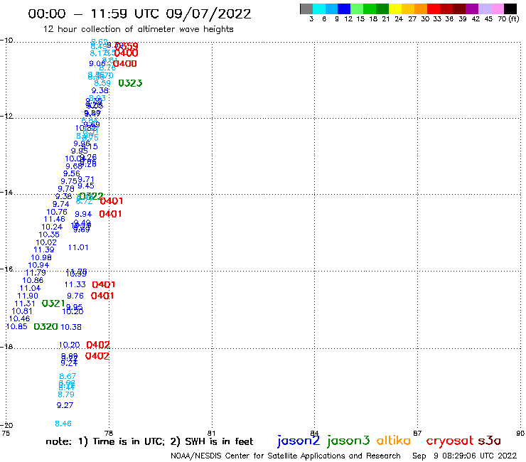Click the bright red legend swatch
The image size is (526, 462).
[x=434, y=9]
